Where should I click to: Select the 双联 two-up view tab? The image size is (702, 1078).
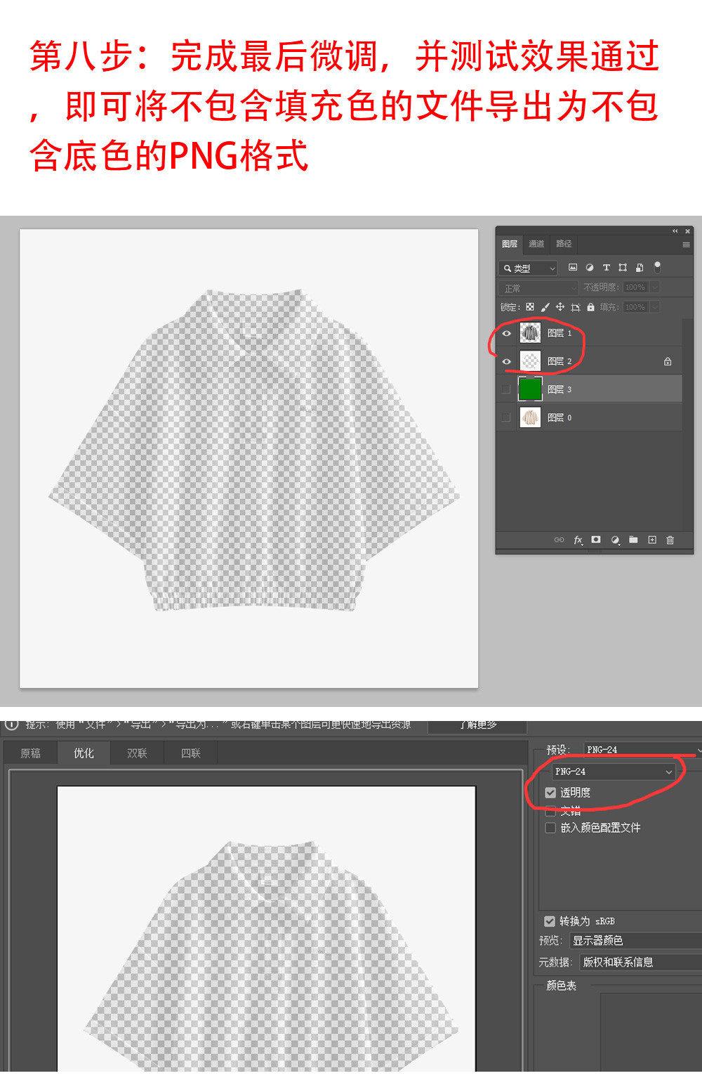[137, 753]
